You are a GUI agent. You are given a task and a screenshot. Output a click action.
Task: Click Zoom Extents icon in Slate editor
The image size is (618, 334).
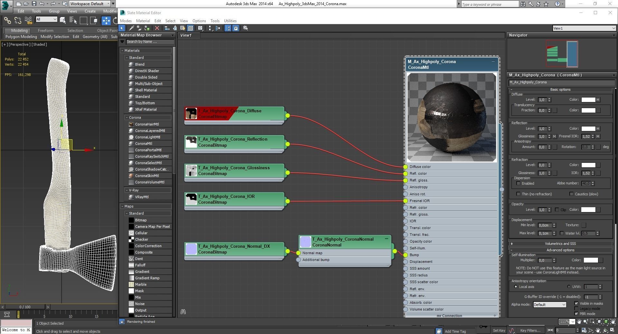coord(599,321)
